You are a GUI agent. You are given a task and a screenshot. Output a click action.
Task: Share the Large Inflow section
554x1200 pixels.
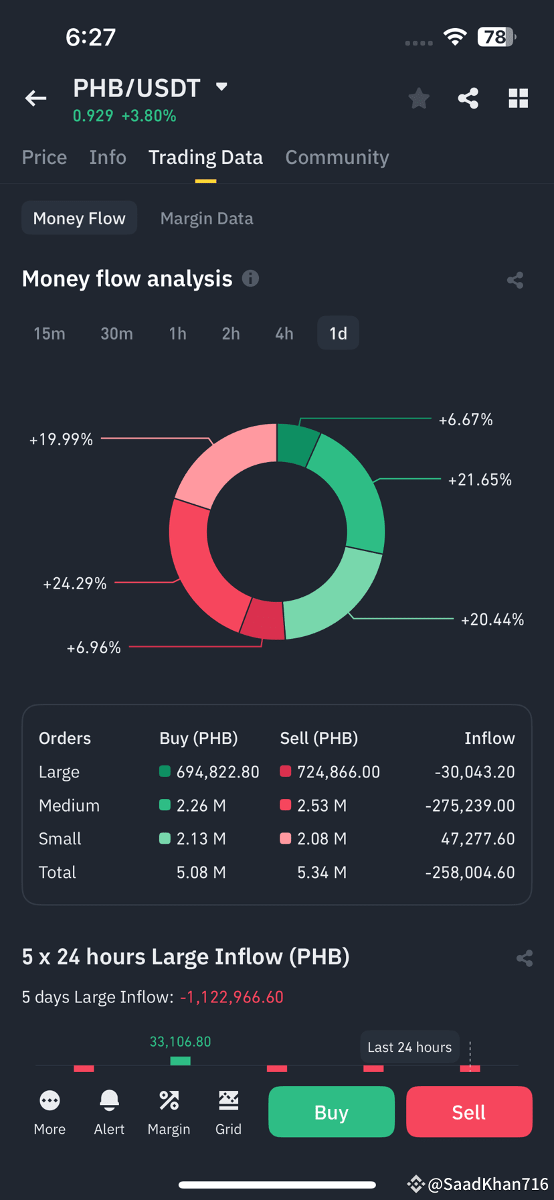point(525,958)
